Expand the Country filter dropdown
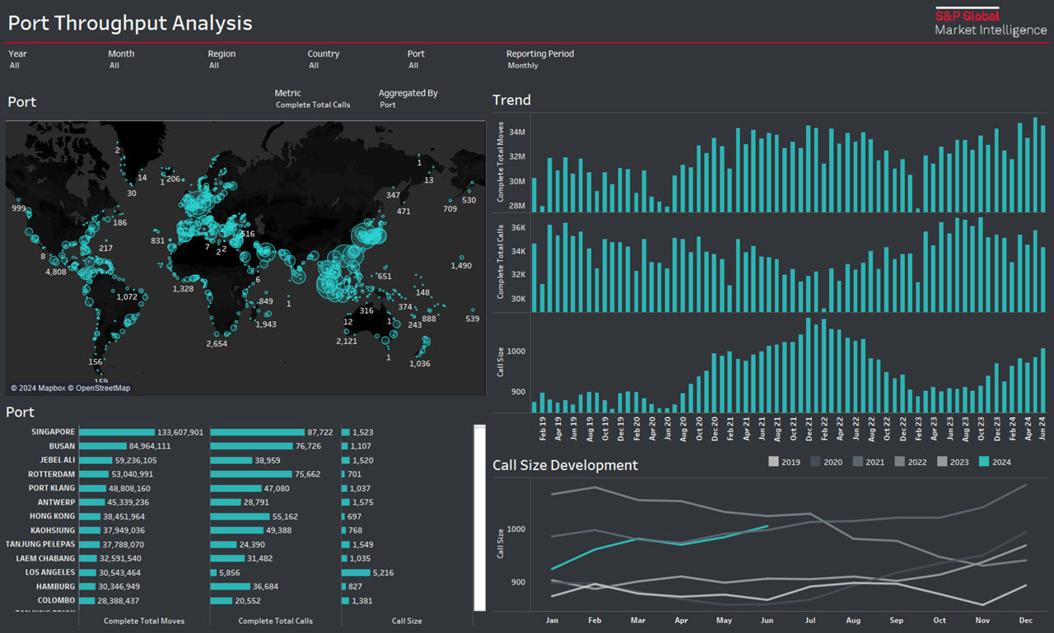This screenshot has width=1054, height=633. (314, 66)
